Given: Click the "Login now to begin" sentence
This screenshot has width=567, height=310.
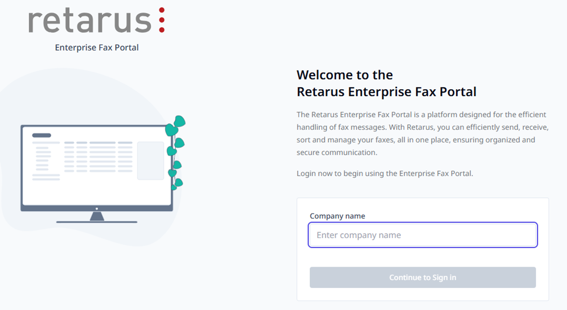Looking at the screenshot, I should click(384, 173).
